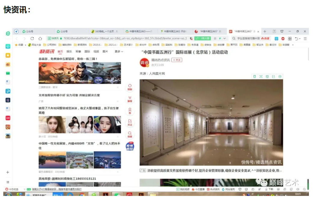Screen dimensions: 314x201
Task: Open the 疫情追踪 blue badge
Action: coord(130,146)
